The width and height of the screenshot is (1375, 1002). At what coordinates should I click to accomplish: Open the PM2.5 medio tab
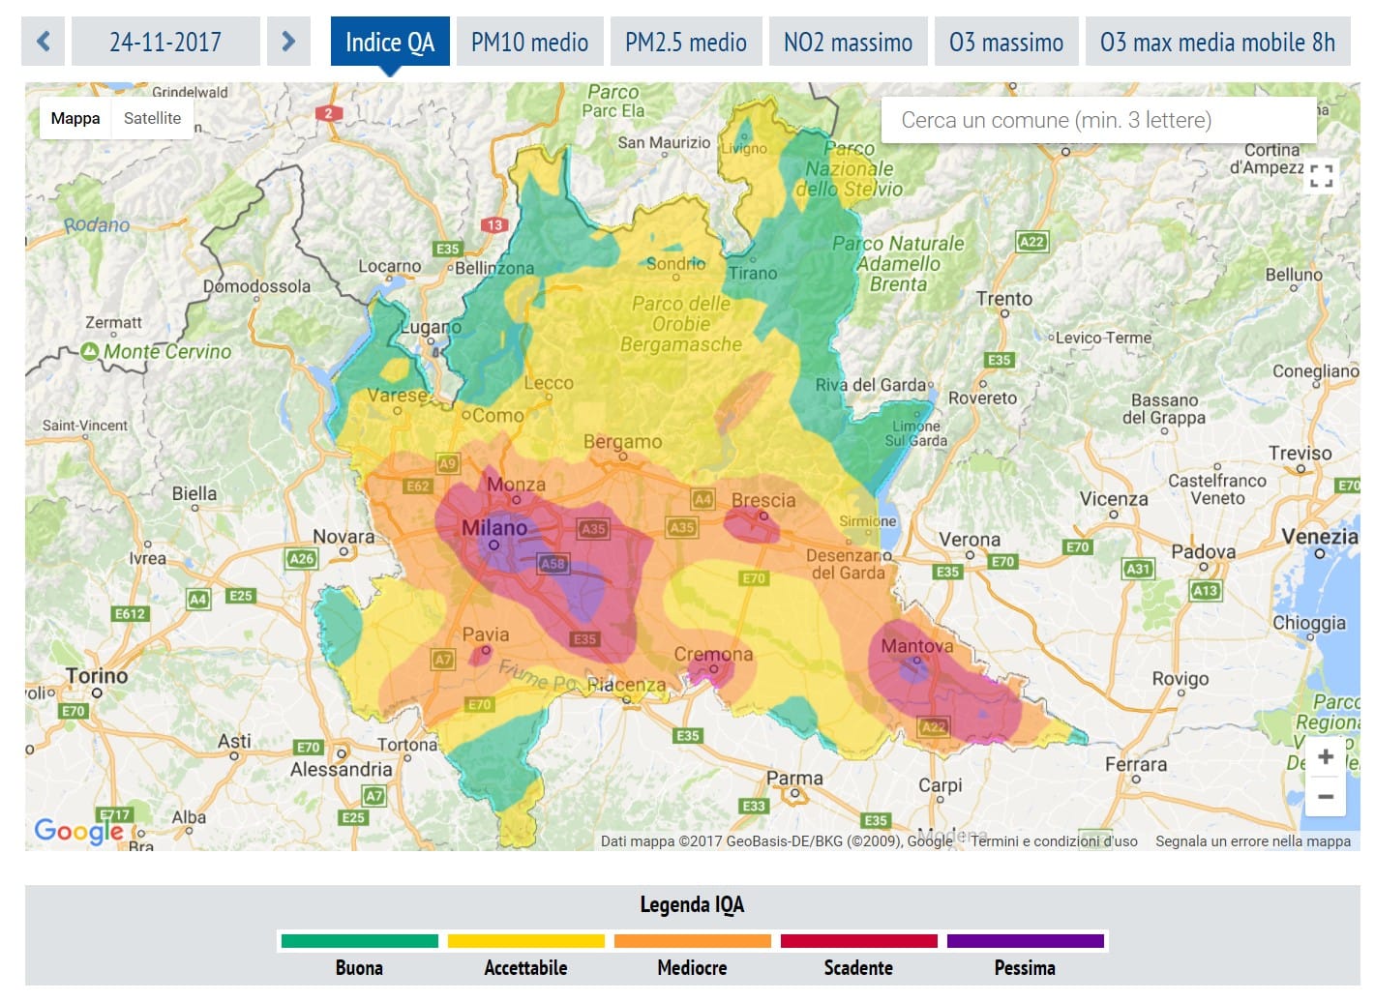click(685, 42)
